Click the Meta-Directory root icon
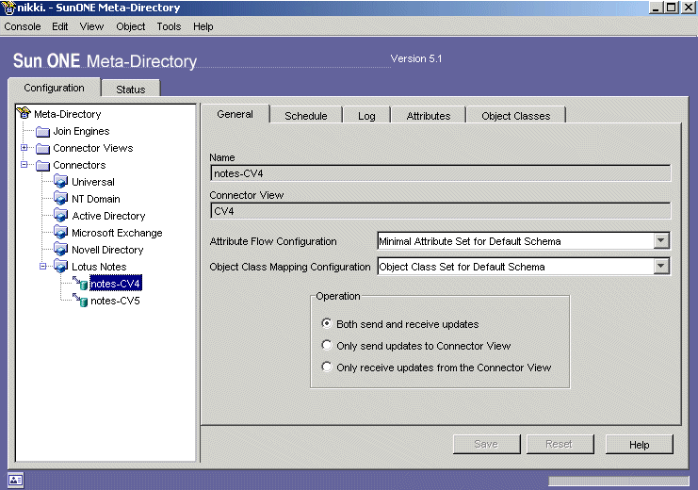The width and height of the screenshot is (698, 490). [24, 113]
